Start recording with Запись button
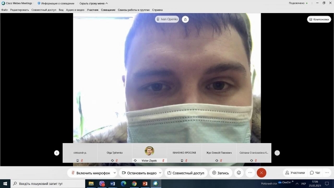334x188 pixels. click(220, 173)
